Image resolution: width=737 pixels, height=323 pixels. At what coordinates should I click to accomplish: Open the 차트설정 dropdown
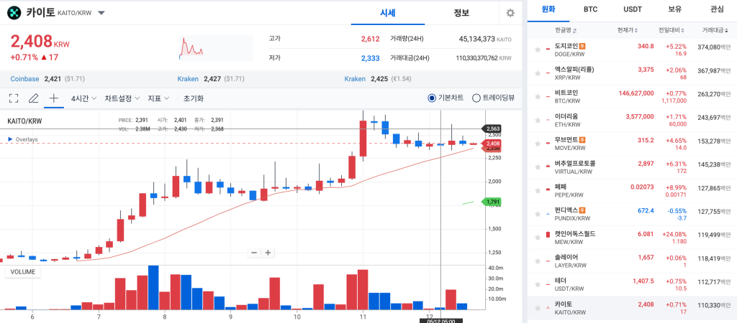point(122,98)
